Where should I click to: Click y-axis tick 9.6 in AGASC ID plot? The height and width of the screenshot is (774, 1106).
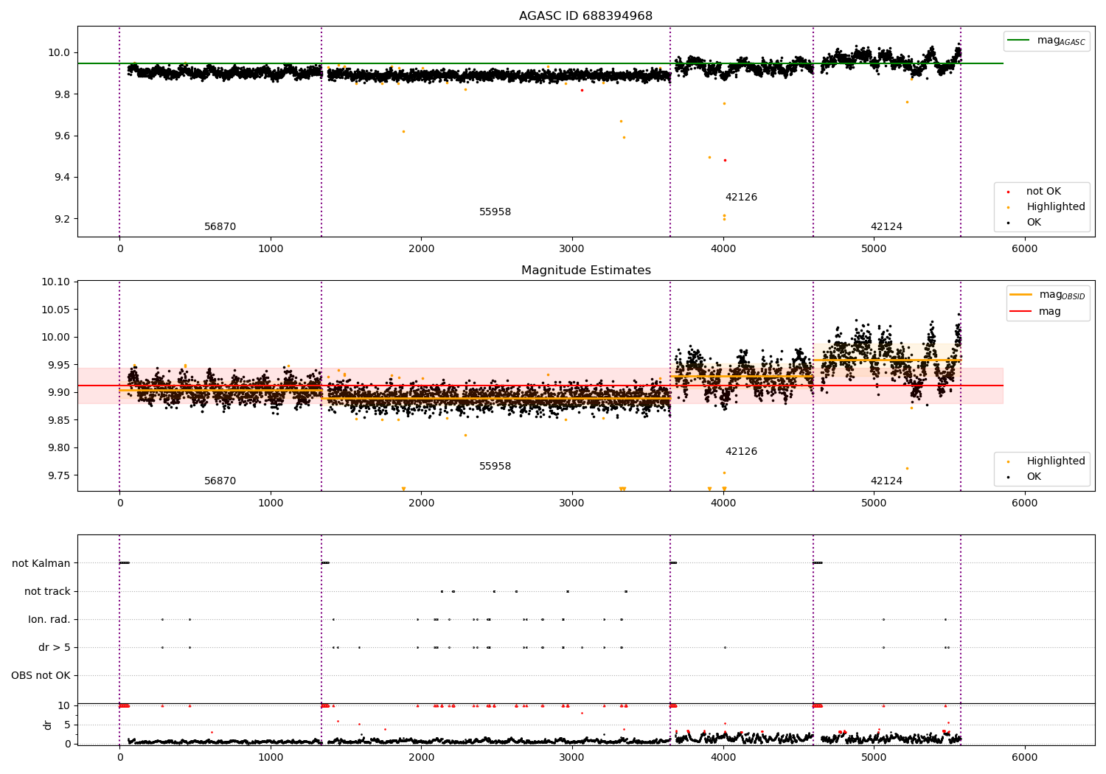tap(62, 136)
